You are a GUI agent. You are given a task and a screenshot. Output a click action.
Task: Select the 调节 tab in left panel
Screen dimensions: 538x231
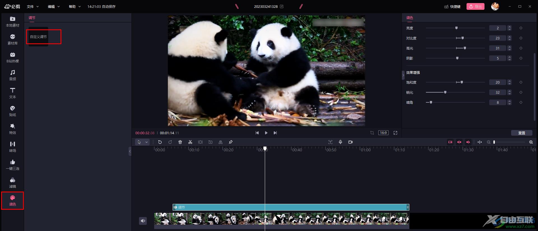(32, 18)
